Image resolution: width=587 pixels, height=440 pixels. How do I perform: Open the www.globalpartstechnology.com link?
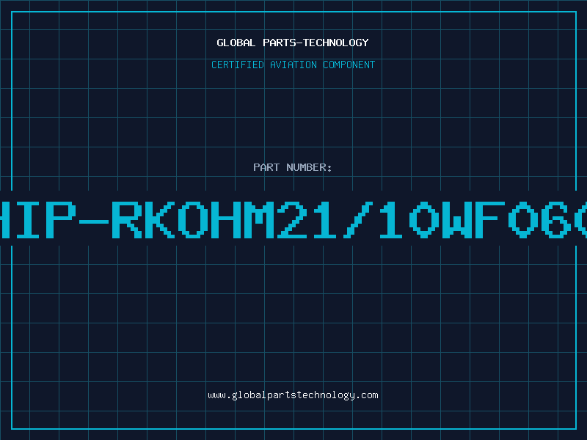(293, 395)
